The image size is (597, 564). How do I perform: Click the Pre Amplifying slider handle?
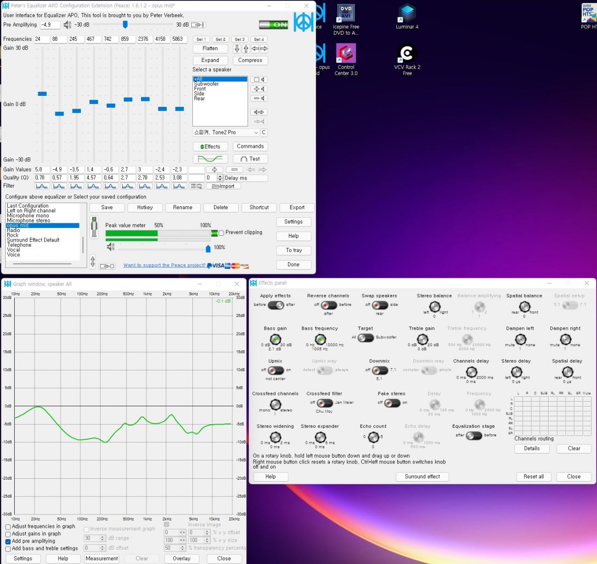[x=125, y=25]
